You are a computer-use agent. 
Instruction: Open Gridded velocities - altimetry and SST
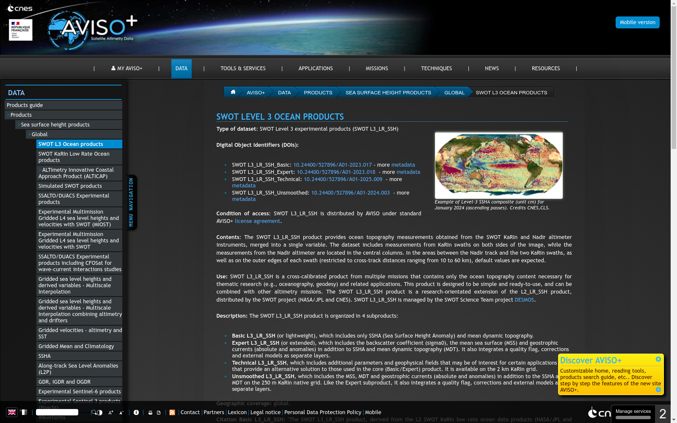[x=79, y=333]
